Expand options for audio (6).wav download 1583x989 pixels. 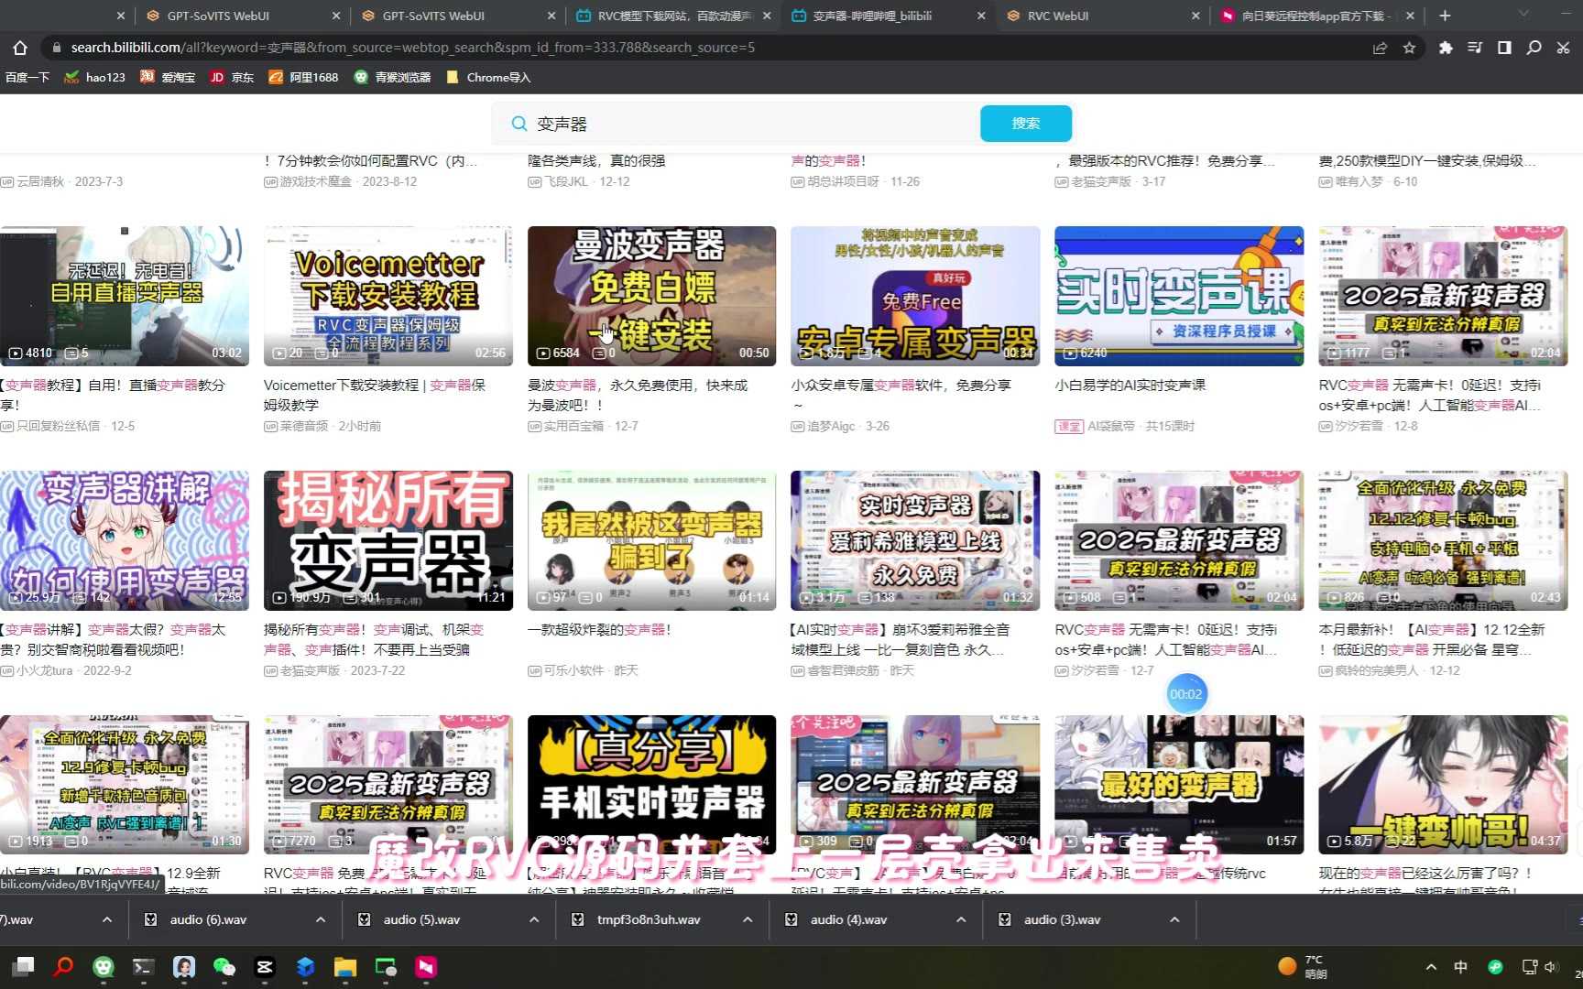(321, 919)
